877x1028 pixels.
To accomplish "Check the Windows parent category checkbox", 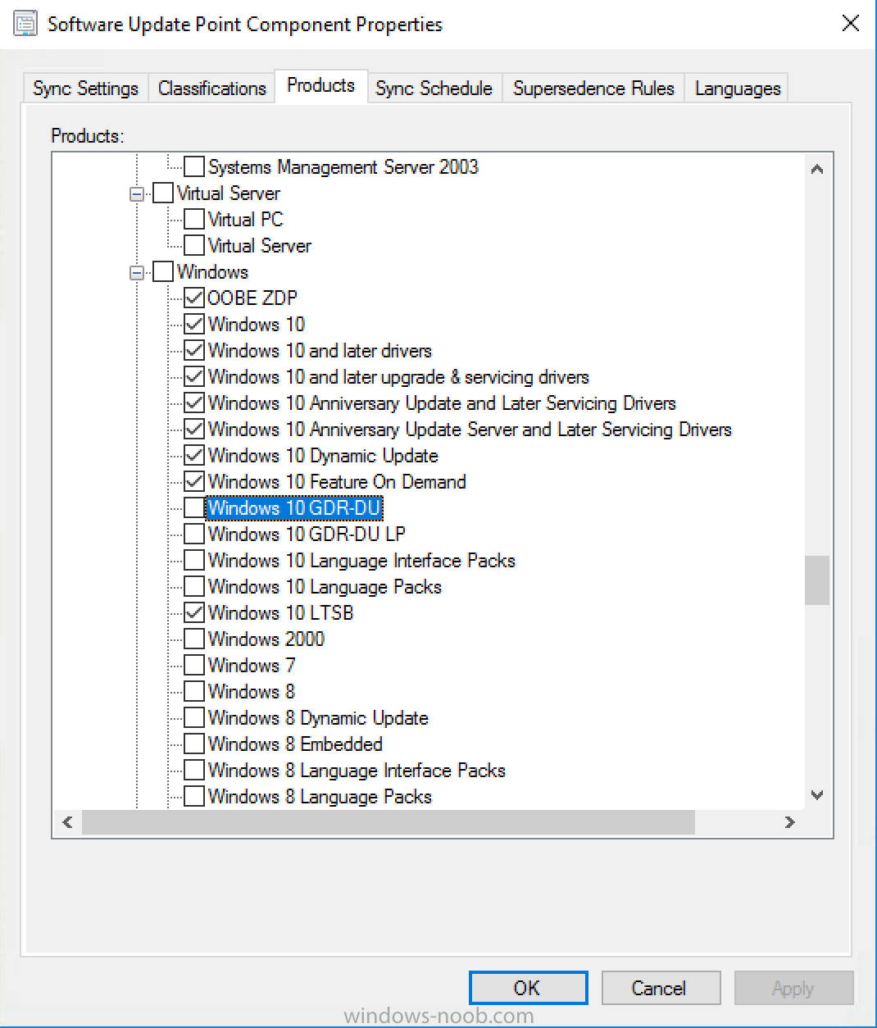I will pyautogui.click(x=163, y=272).
